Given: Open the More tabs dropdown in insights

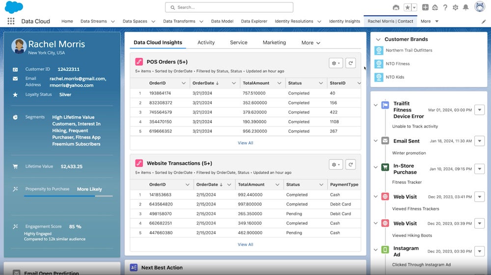Looking at the screenshot, I should click(311, 43).
